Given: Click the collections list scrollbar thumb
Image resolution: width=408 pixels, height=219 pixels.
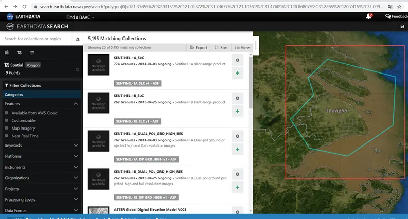Looking at the screenshot, I should tap(251, 82).
